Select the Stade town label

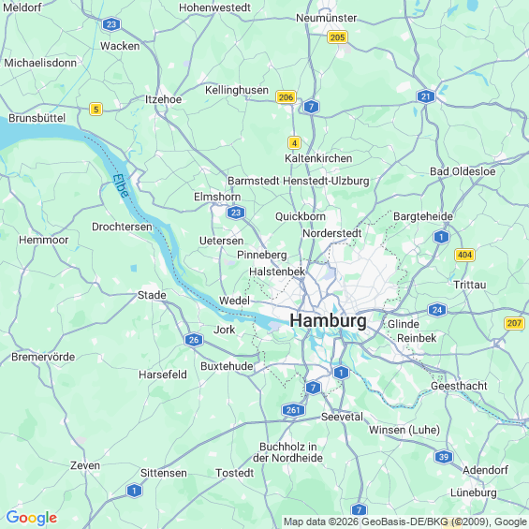point(152,295)
